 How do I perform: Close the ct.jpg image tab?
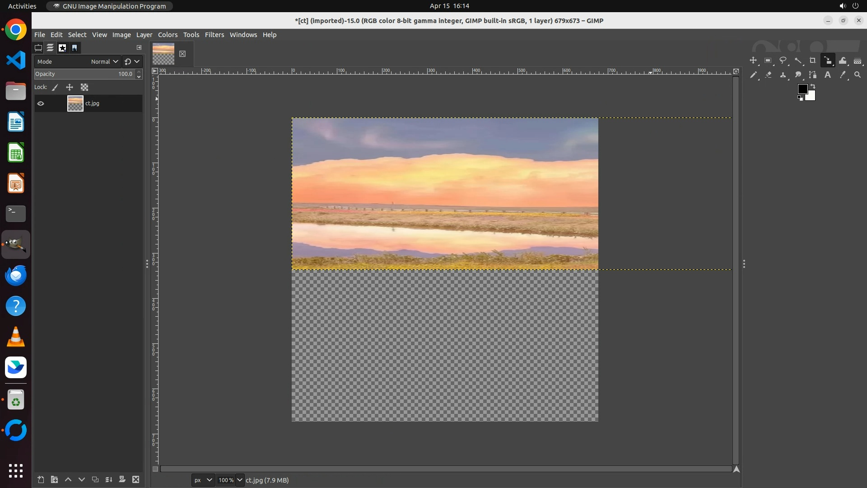coord(182,54)
